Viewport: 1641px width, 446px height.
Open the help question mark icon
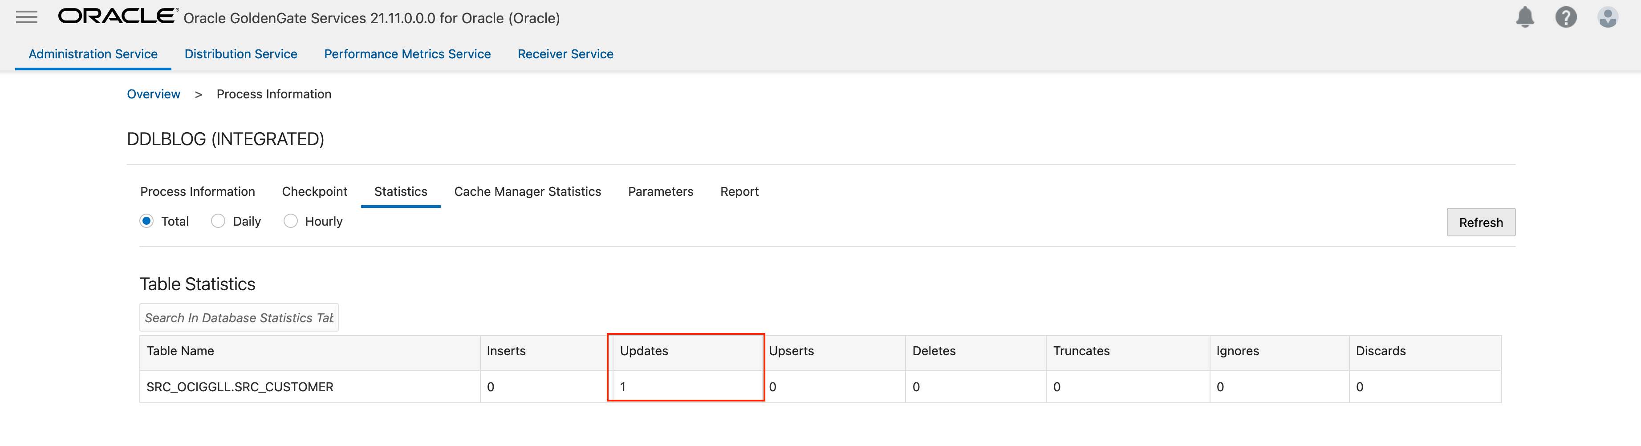point(1565,17)
